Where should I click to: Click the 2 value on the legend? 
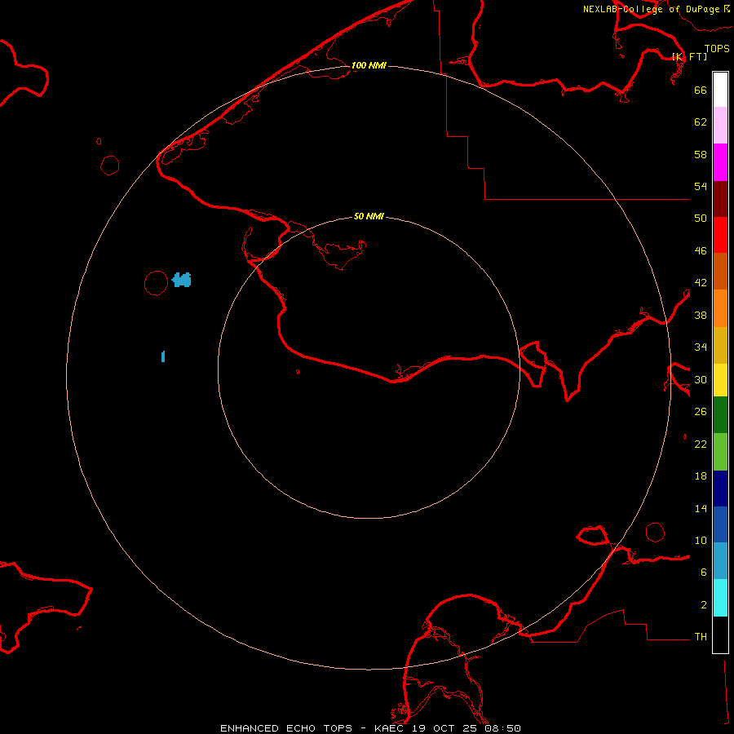click(704, 605)
